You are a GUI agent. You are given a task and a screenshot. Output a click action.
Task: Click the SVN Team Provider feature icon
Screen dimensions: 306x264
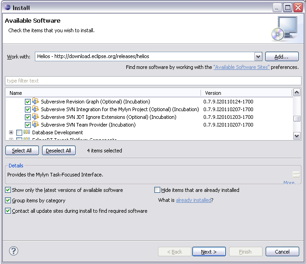coord(35,124)
